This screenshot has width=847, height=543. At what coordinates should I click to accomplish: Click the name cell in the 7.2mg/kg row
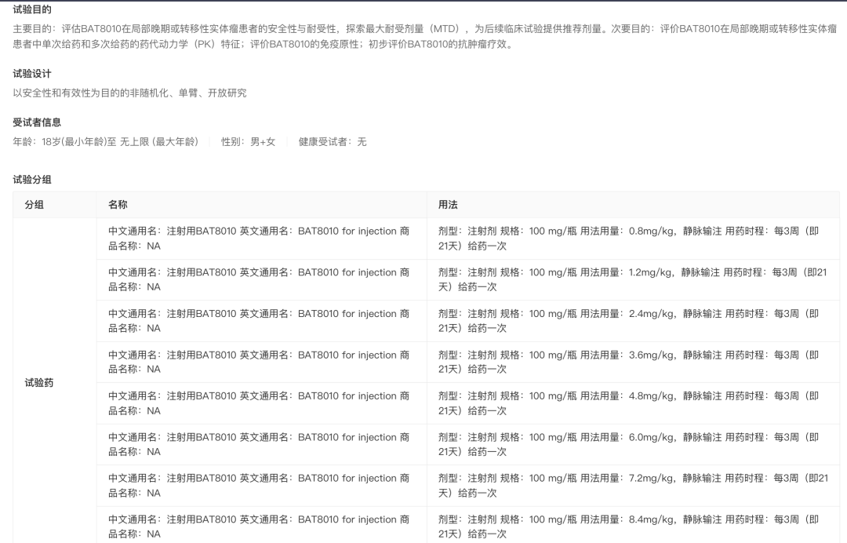[x=261, y=485]
